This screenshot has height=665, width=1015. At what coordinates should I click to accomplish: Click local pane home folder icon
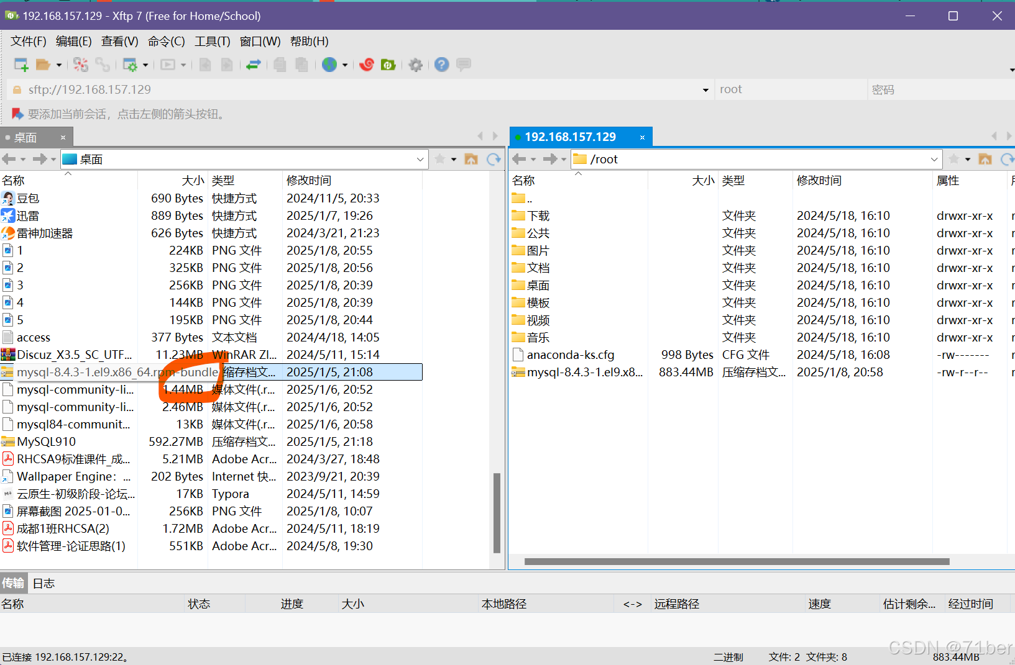pos(471,160)
